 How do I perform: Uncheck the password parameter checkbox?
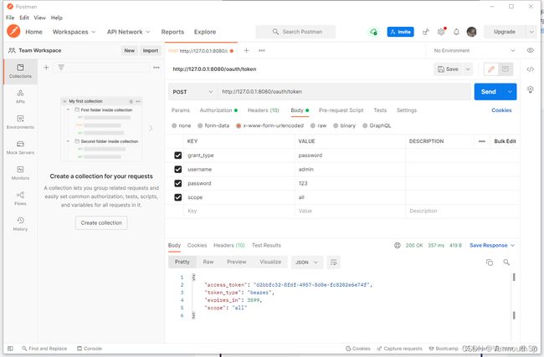178,183
